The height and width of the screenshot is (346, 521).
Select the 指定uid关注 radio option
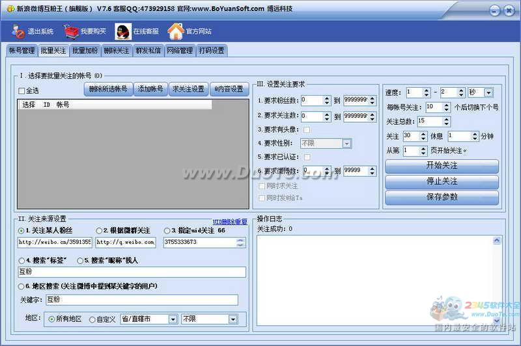coord(167,230)
